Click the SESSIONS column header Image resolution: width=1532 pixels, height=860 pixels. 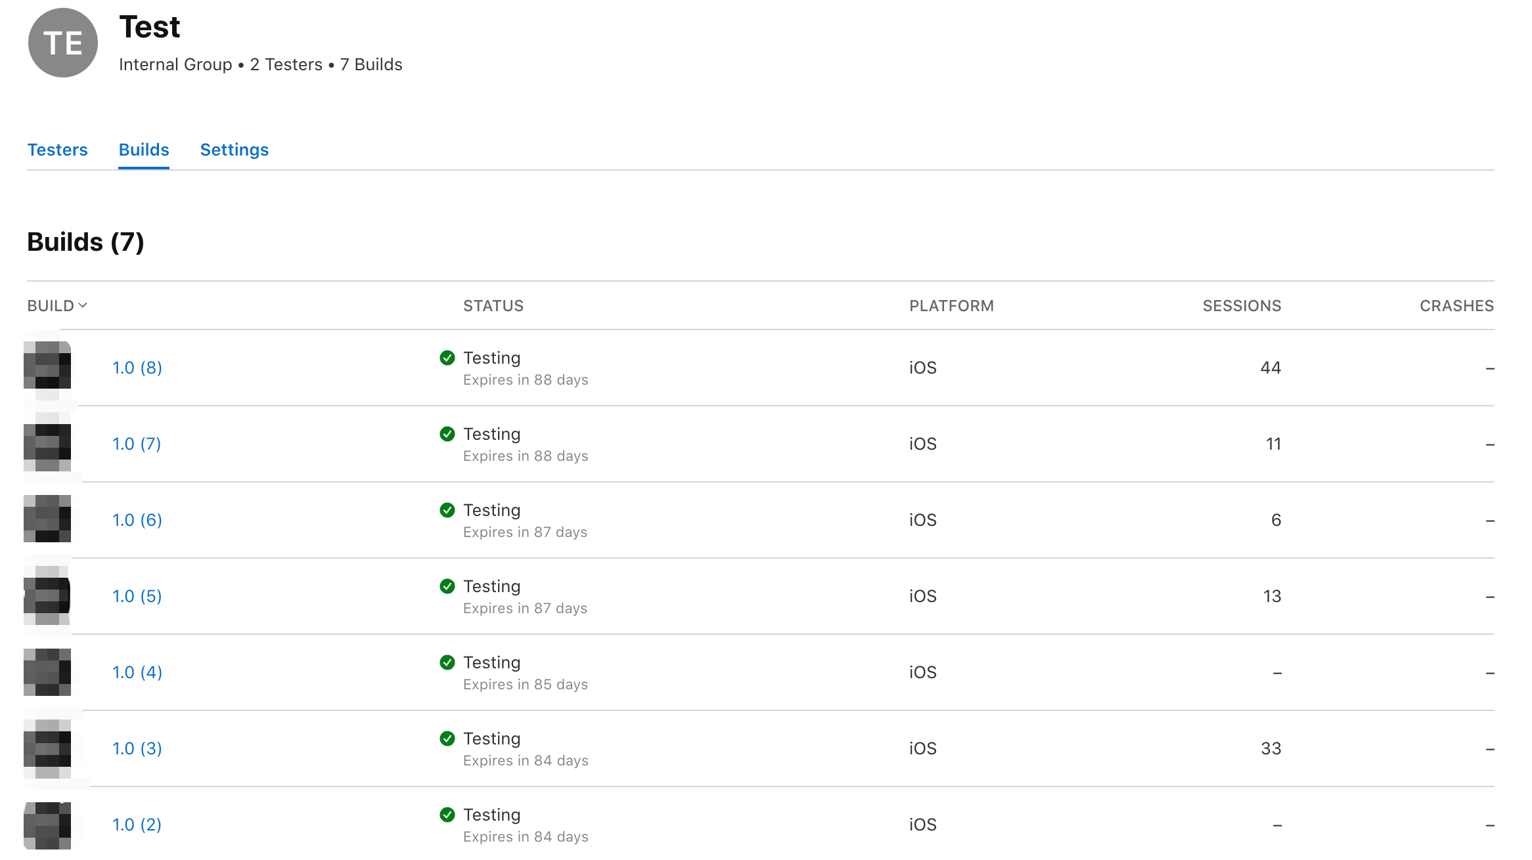(x=1241, y=306)
